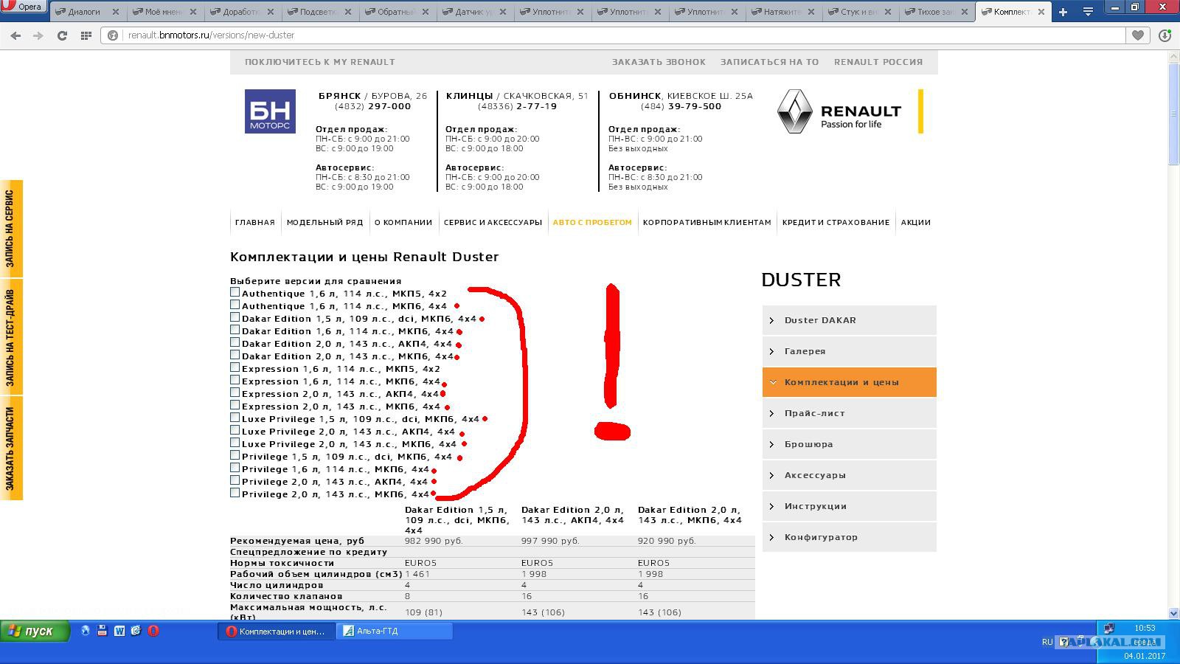Close the Подсветк tab

point(347,12)
